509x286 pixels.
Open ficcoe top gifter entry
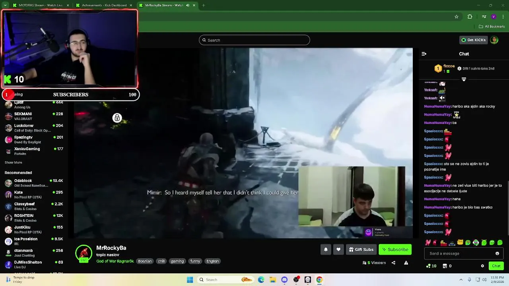click(445, 68)
